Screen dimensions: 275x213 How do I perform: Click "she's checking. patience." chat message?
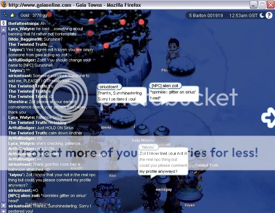coord(59,143)
